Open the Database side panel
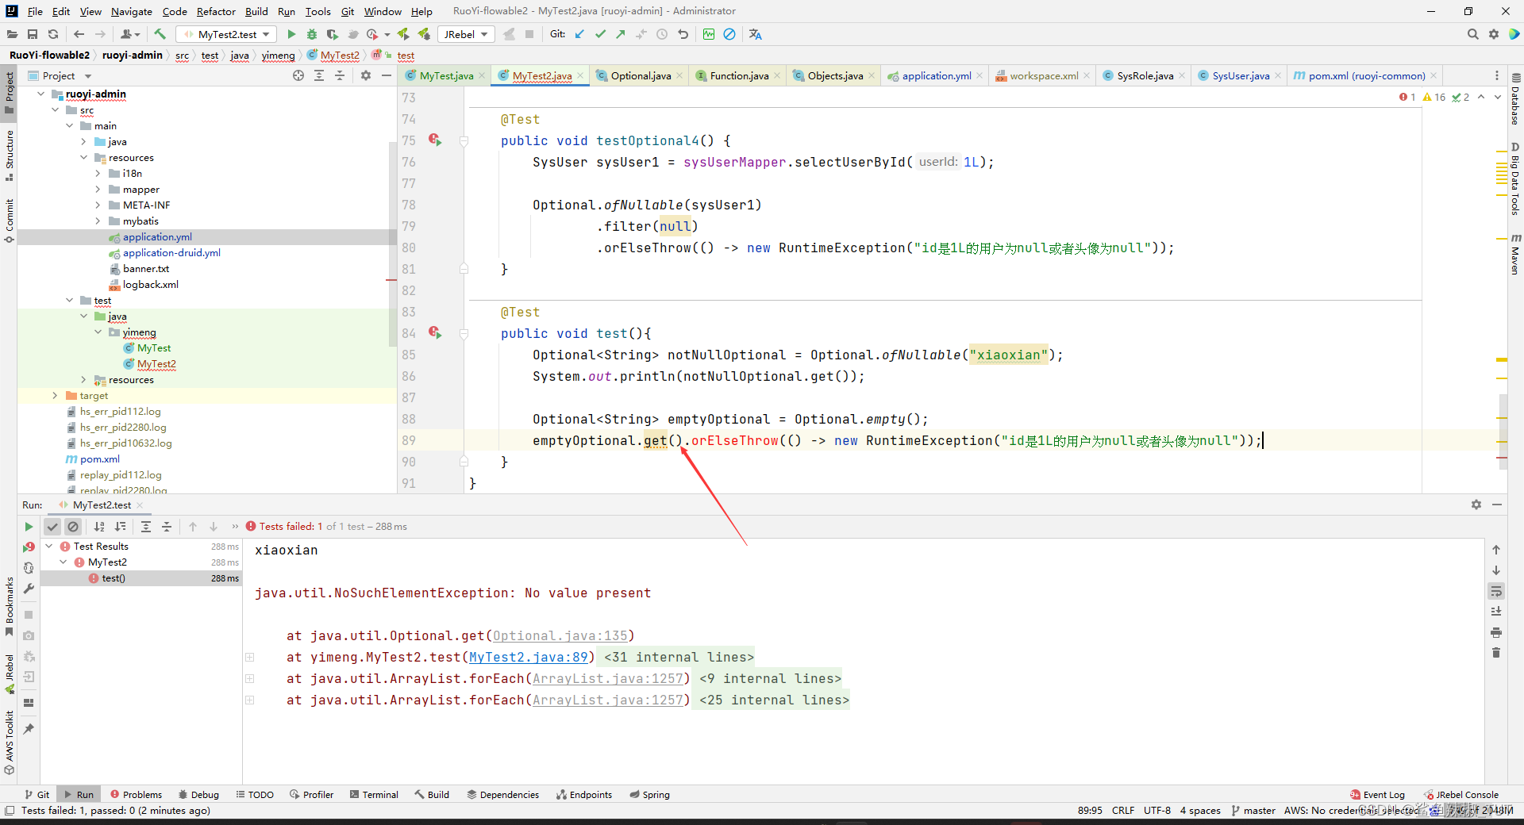Viewport: 1524px width, 825px height. point(1515,100)
